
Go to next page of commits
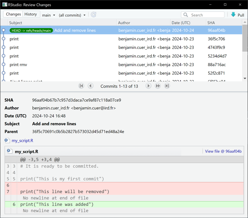tap(148, 86)
